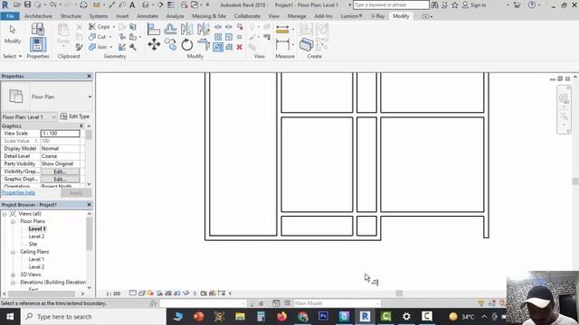Open the File tab
579x325 pixels.
click(x=10, y=16)
